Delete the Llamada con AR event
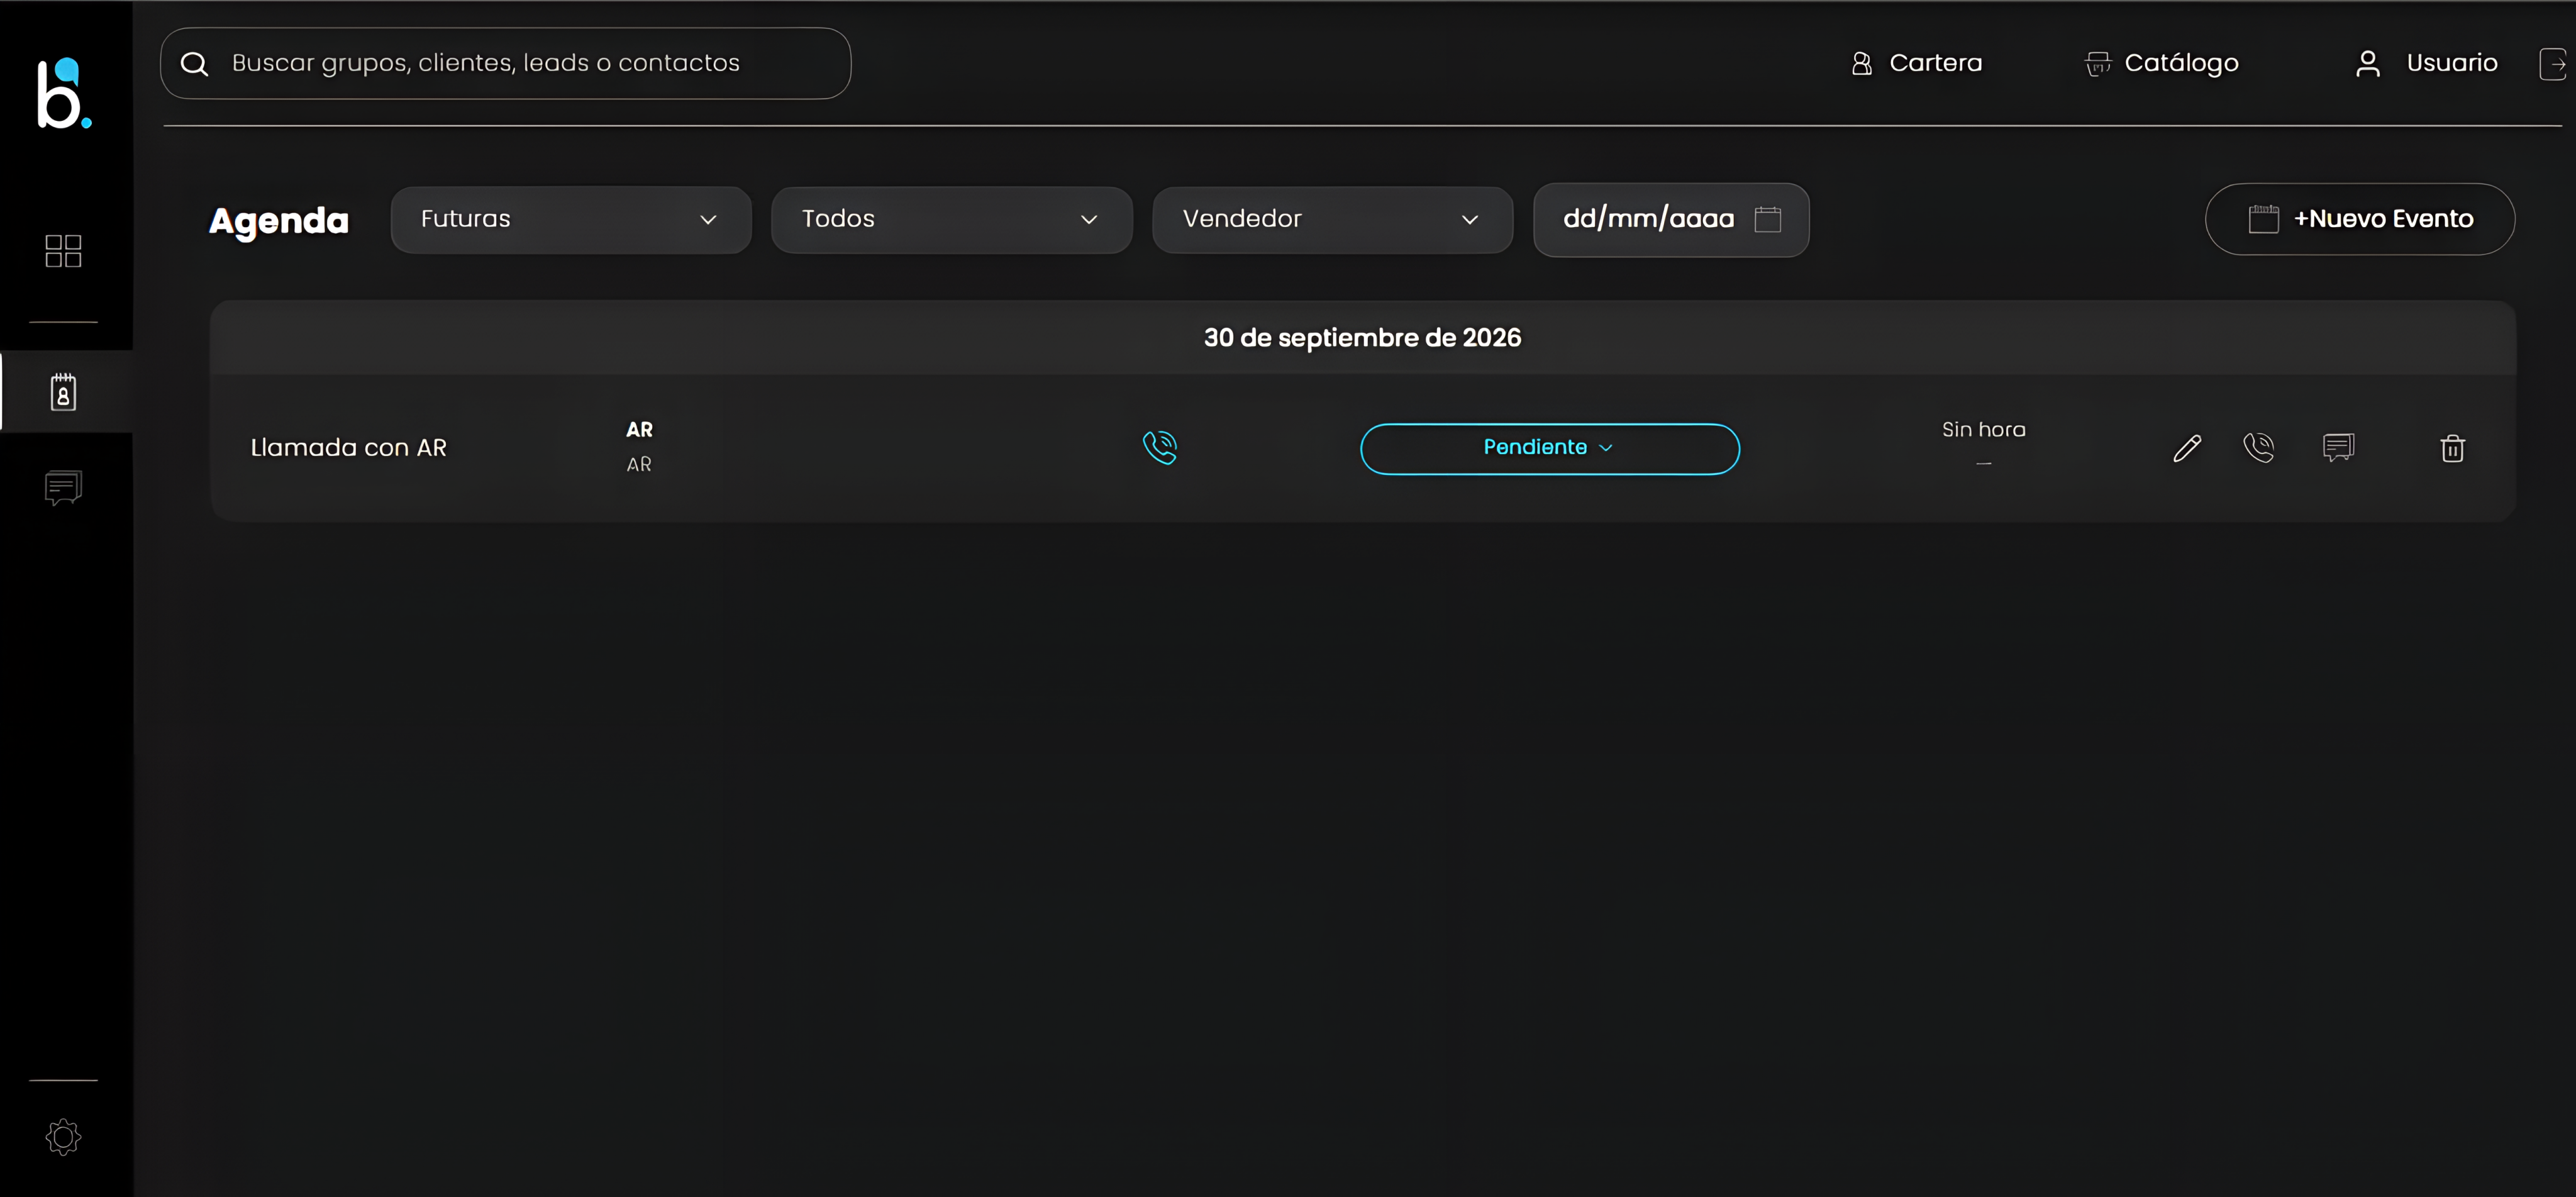Image resolution: width=2576 pixels, height=1197 pixels. [2452, 448]
